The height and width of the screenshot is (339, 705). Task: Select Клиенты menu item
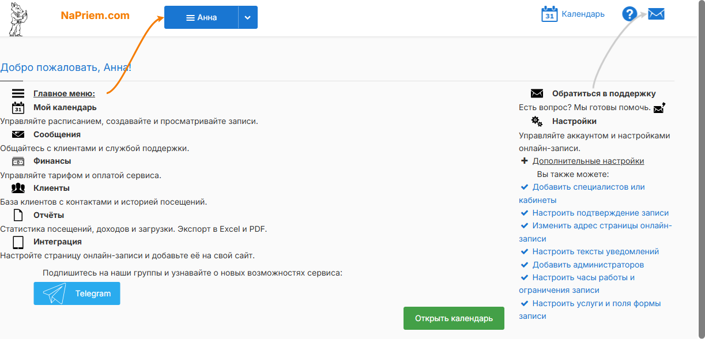pyautogui.click(x=51, y=188)
